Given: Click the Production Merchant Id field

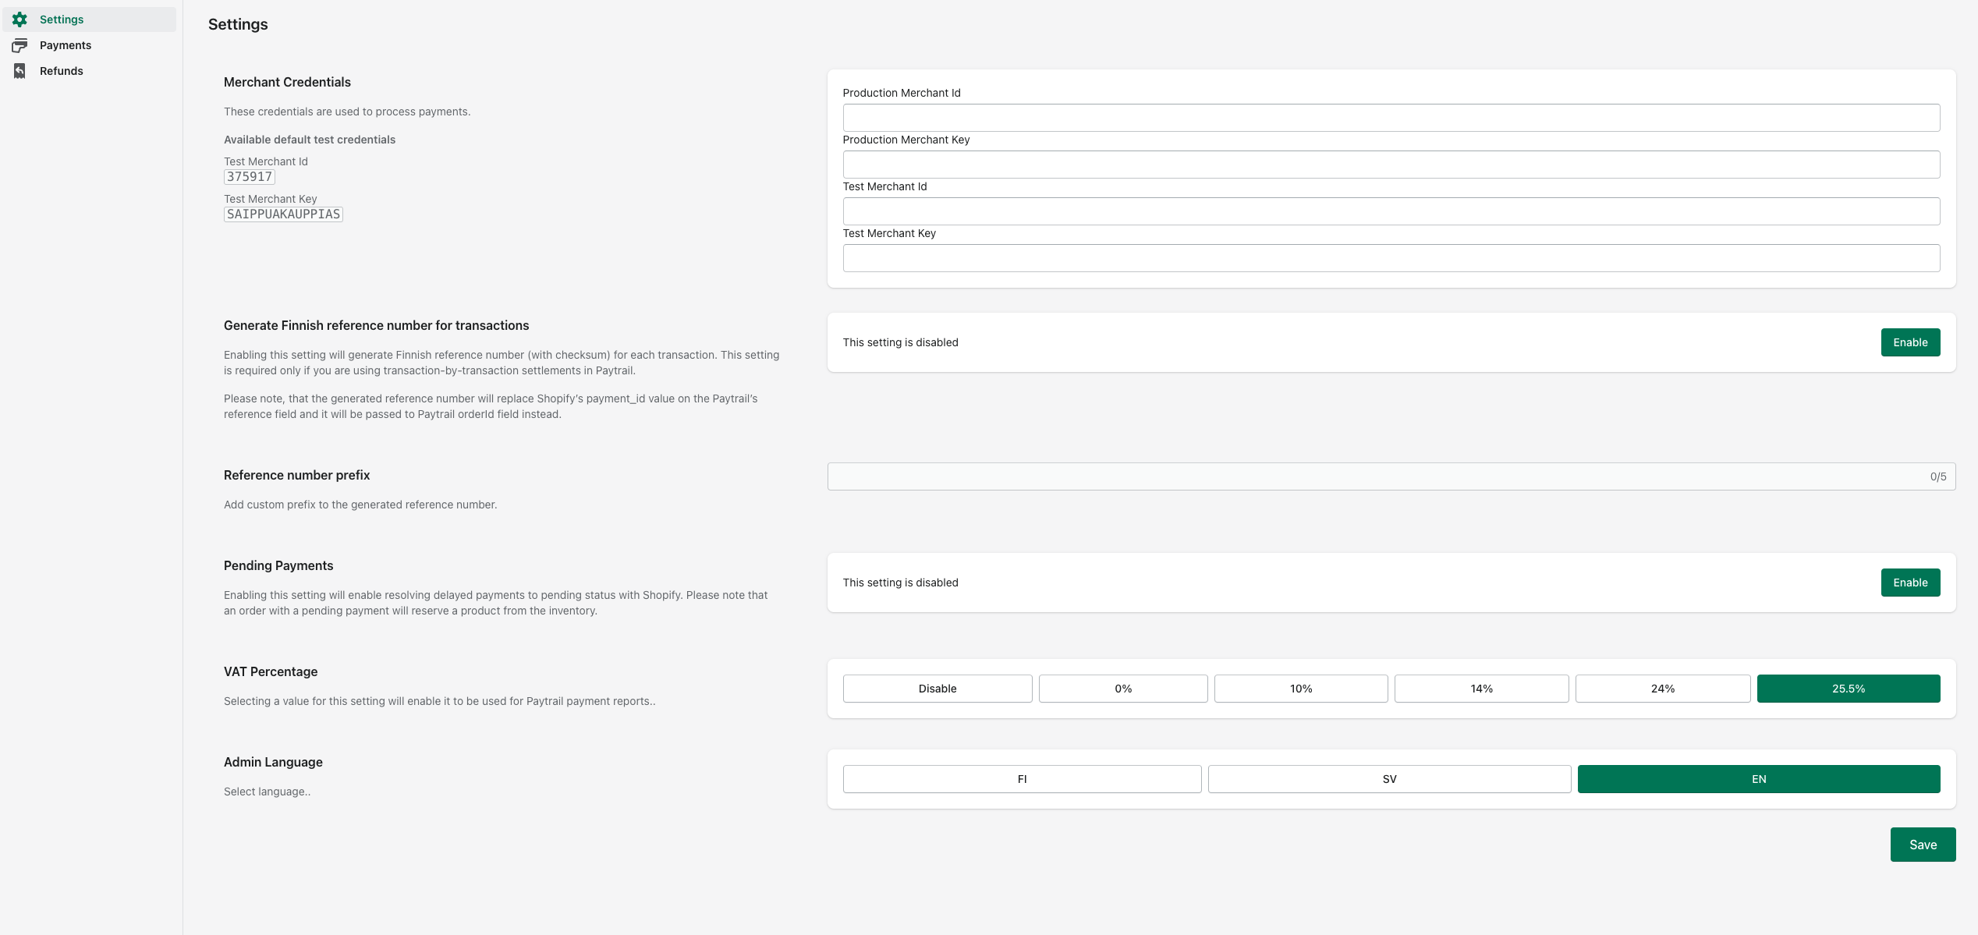Looking at the screenshot, I should click(x=1391, y=117).
